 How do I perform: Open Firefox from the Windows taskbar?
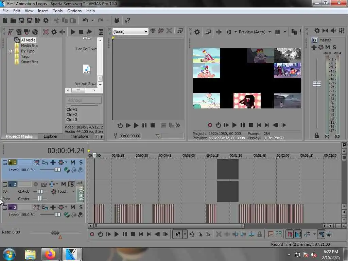[x=50, y=254]
